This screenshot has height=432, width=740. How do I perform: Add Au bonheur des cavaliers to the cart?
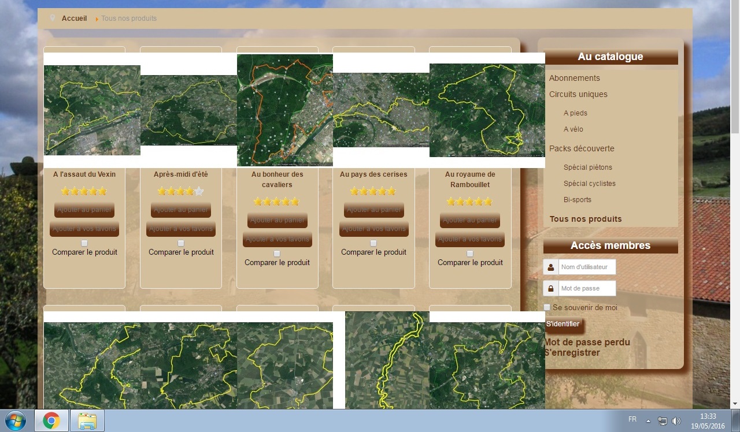pos(277,220)
